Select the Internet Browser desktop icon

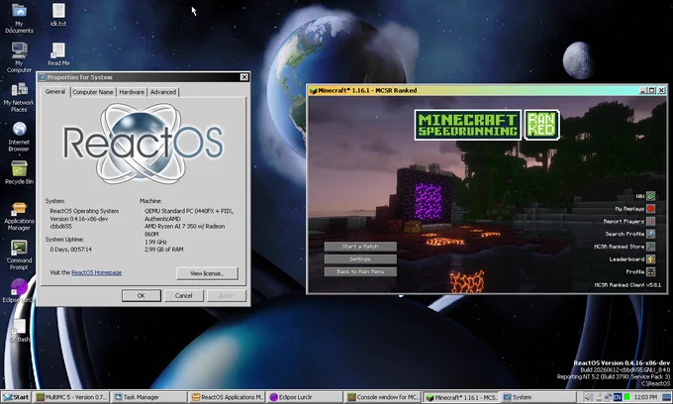tap(19, 137)
